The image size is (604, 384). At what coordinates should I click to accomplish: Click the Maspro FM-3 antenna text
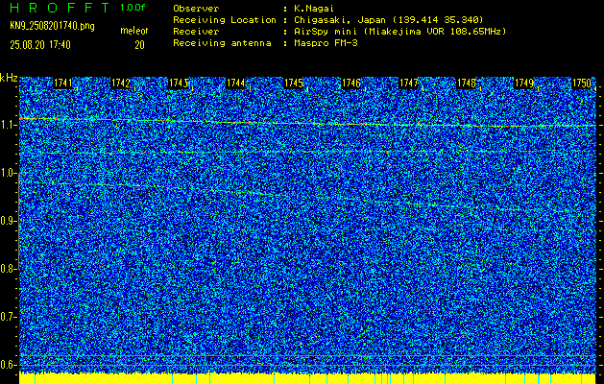pos(326,43)
